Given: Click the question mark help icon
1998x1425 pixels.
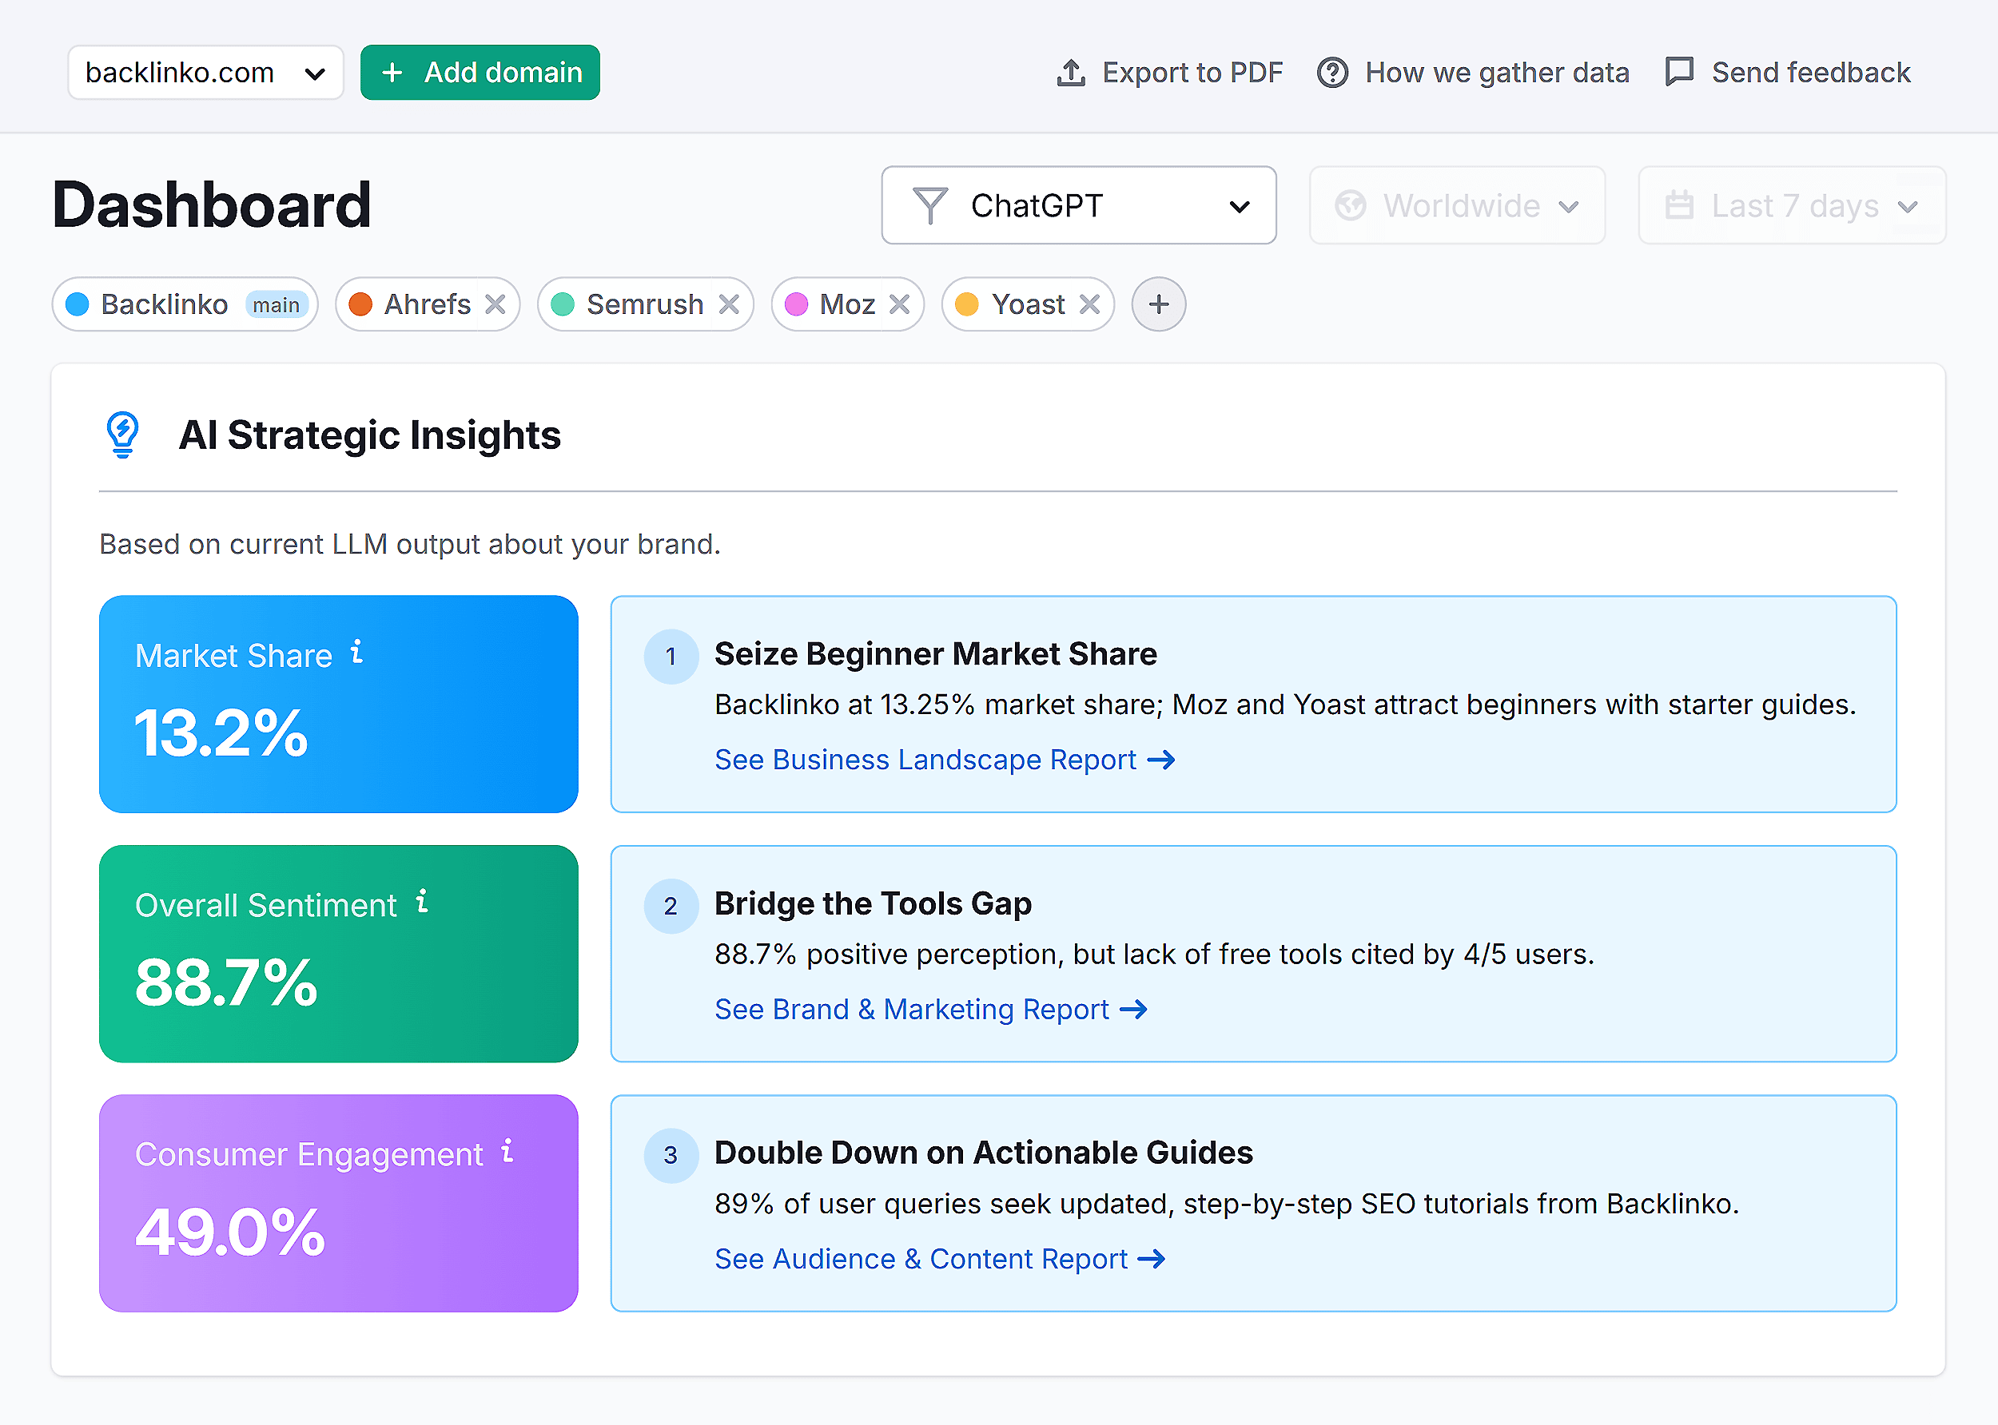Looking at the screenshot, I should click(x=1332, y=72).
